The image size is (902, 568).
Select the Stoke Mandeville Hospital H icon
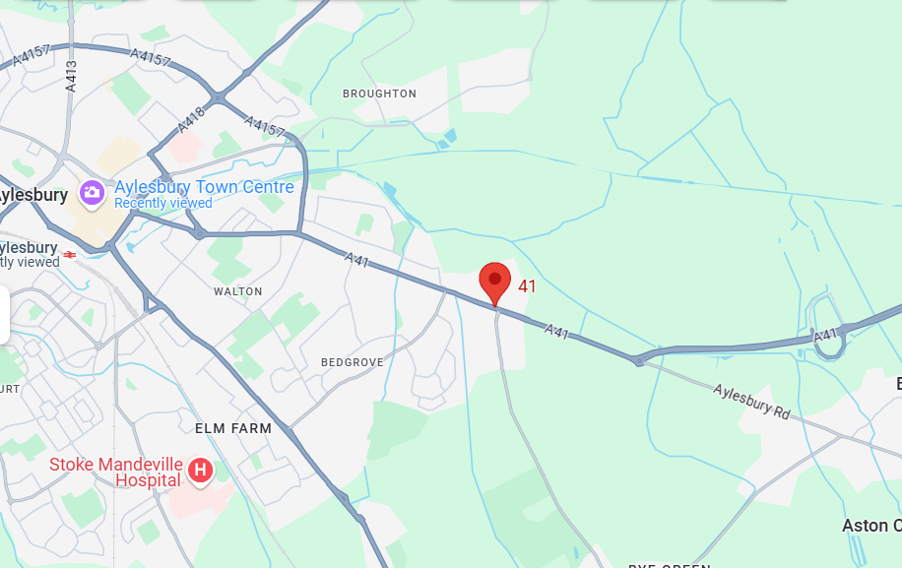200,472
